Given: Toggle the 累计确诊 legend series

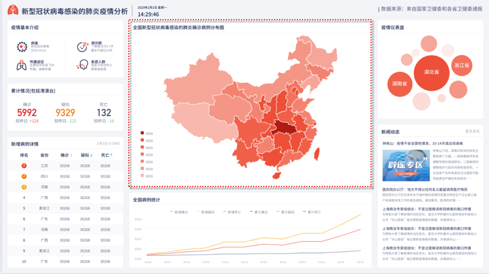Looking at the screenshot, I should [259, 212].
